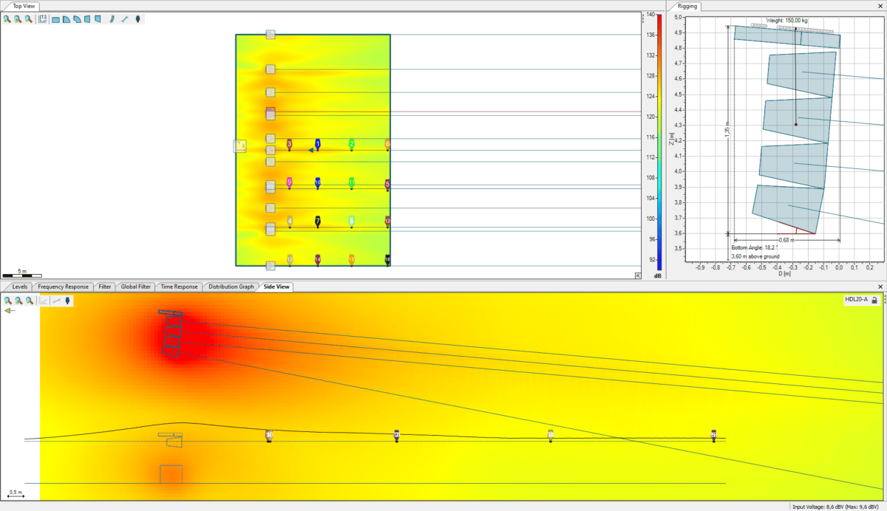Switch to the Global Filter tab
Image resolution: width=887 pixels, height=511 pixels.
pyautogui.click(x=136, y=287)
